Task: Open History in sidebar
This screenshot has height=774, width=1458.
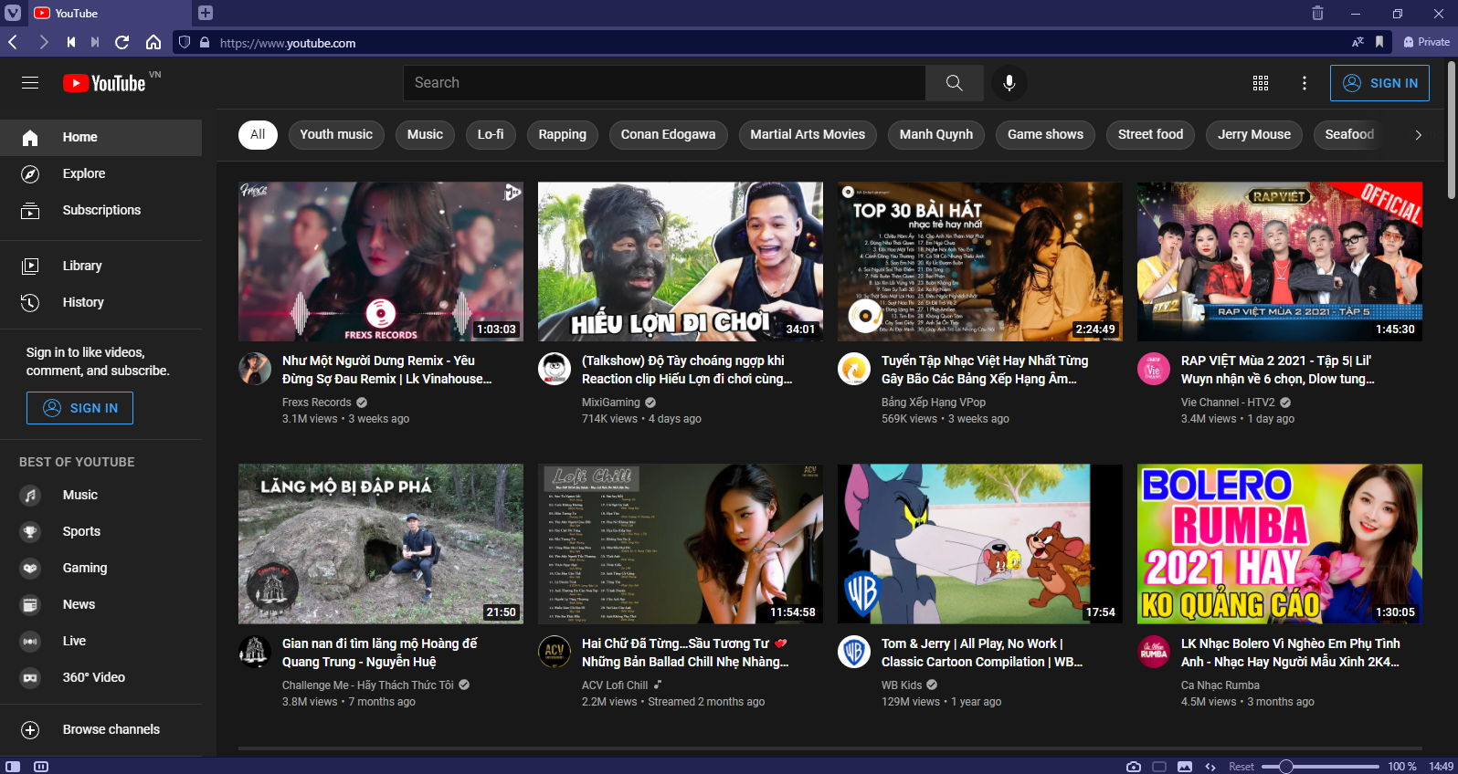Action: (100, 302)
